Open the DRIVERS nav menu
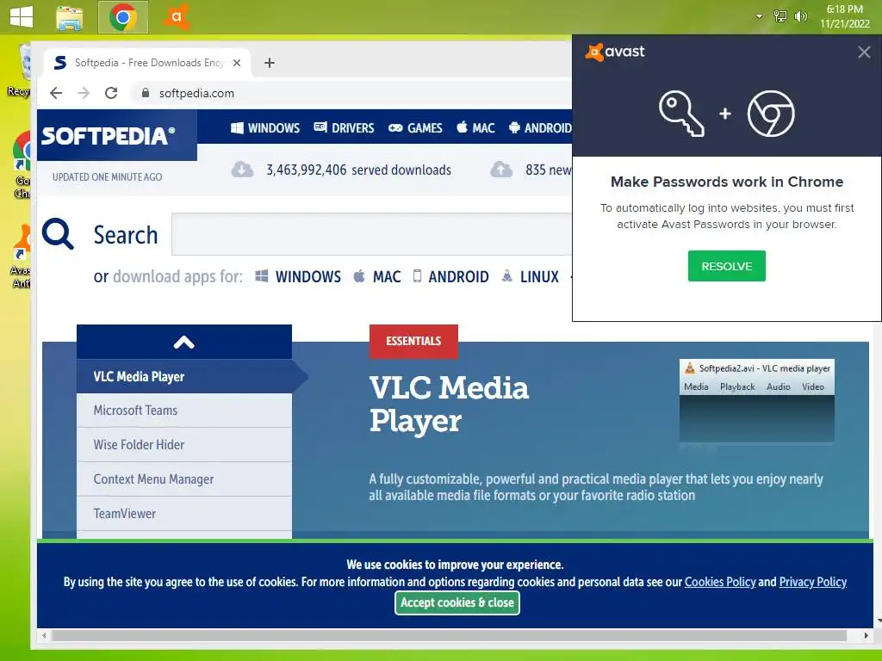Image resolution: width=882 pixels, height=661 pixels. tap(344, 128)
